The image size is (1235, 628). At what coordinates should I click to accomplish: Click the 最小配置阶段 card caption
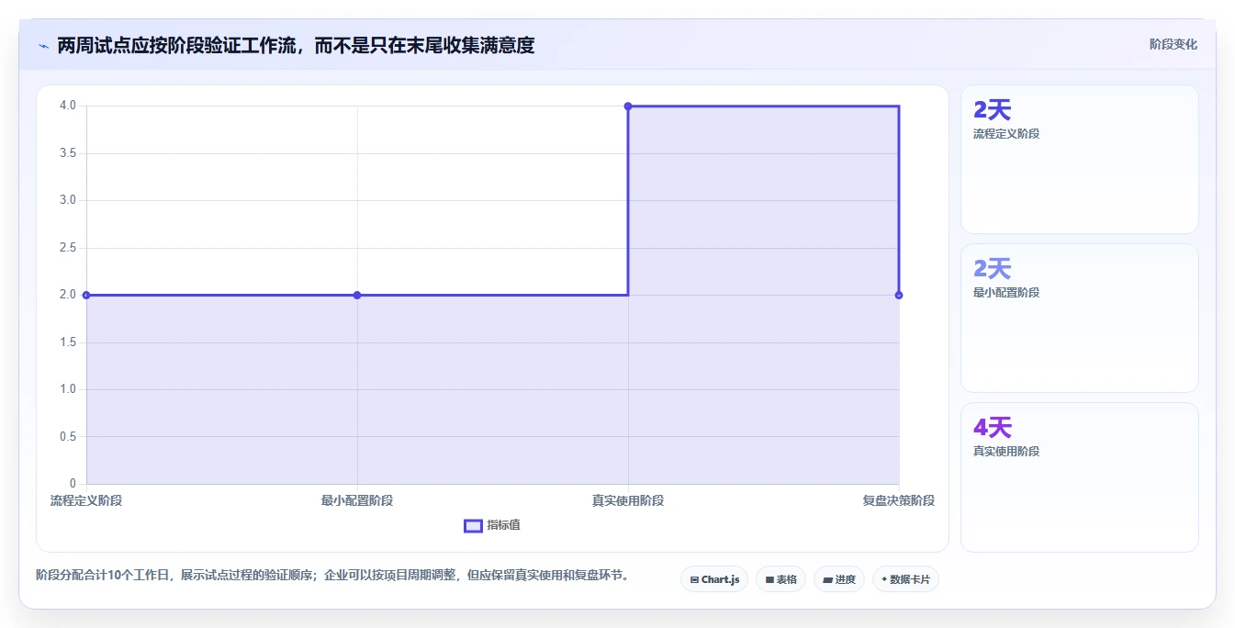point(1006,293)
